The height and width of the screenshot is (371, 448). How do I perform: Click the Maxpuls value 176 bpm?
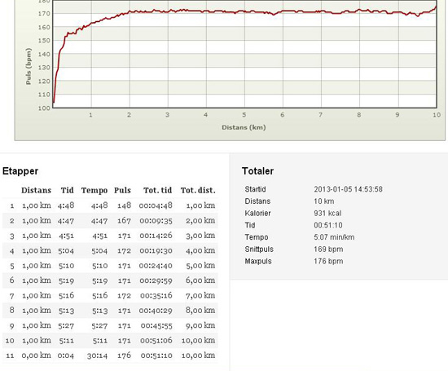click(x=328, y=262)
